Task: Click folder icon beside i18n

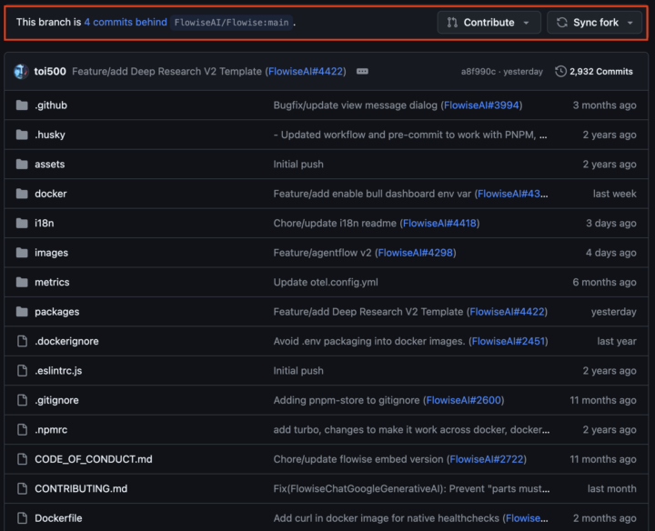Action: click(22, 224)
